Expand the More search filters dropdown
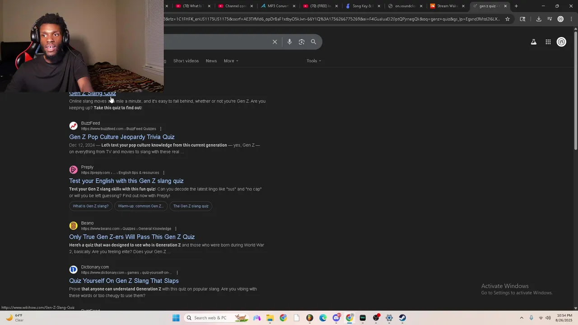Screen dimensions: 578x325 tap(231, 61)
